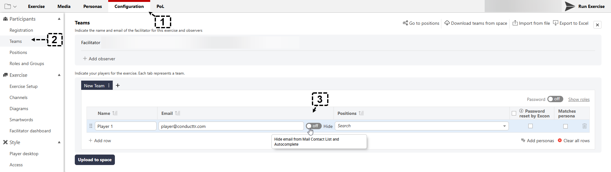Image resolution: width=611 pixels, height=172 pixels.
Task: Toggle Hide email switch for Player 1
Action: pos(313,126)
